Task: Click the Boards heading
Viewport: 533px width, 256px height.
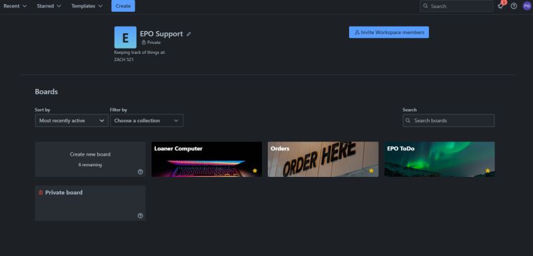Action: coord(46,92)
